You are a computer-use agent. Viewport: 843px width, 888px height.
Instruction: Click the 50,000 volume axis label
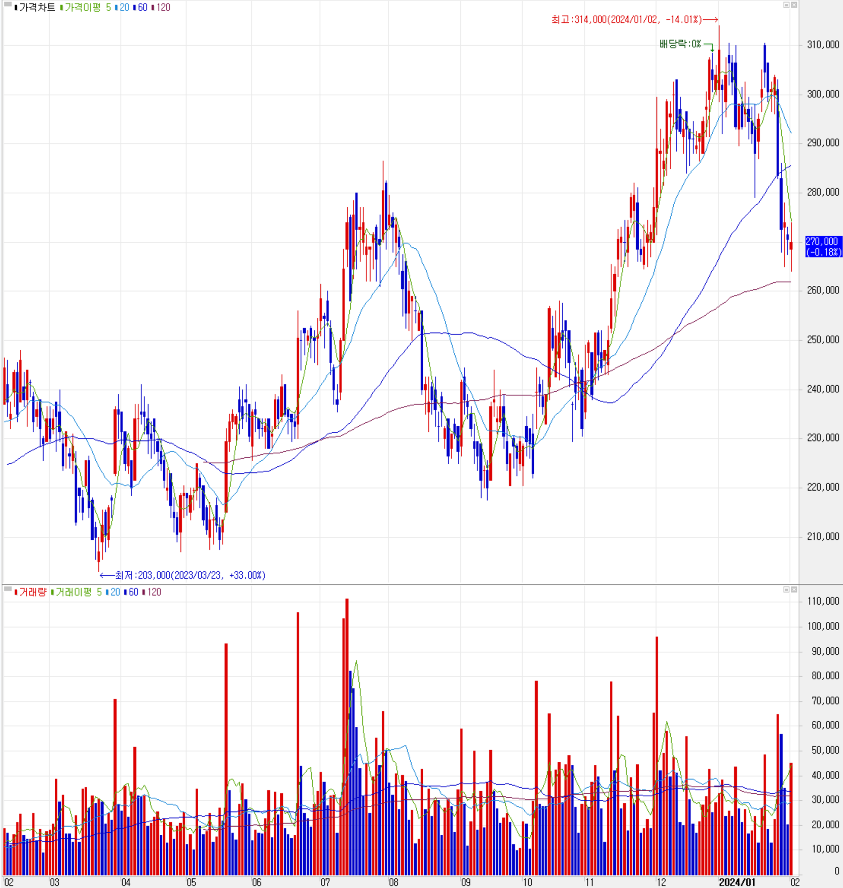pyautogui.click(x=825, y=750)
